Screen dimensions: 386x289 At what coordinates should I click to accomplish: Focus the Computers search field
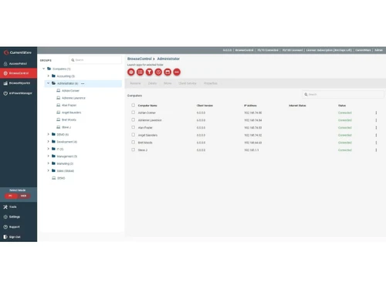pos(344,95)
